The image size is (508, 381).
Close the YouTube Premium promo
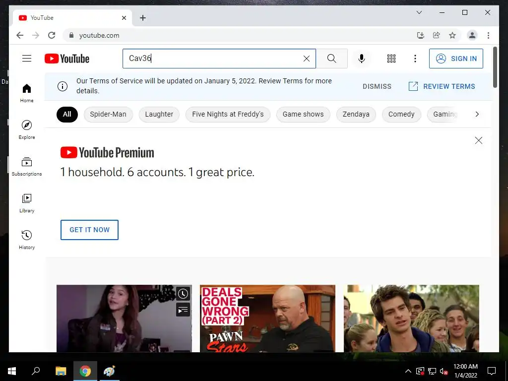click(479, 140)
